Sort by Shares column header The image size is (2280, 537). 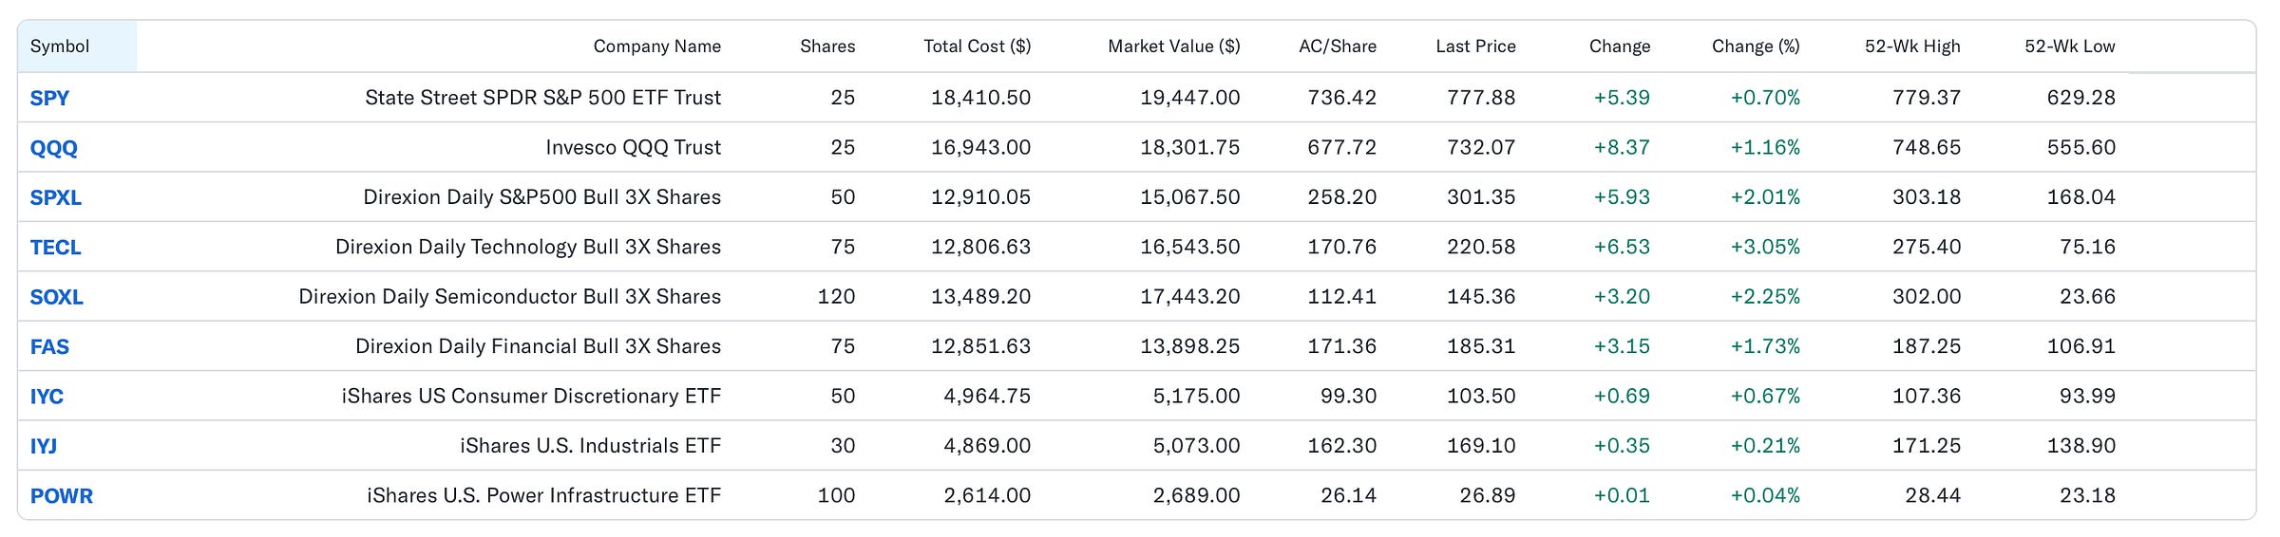(827, 46)
